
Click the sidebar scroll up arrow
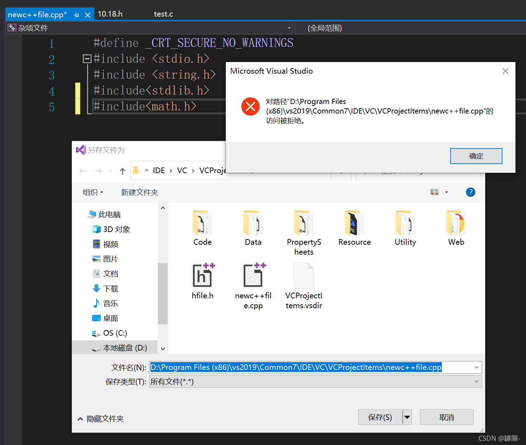(x=163, y=208)
